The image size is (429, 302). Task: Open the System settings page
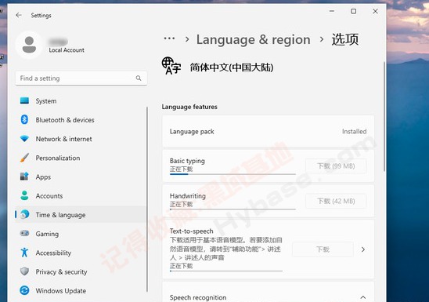80,101
